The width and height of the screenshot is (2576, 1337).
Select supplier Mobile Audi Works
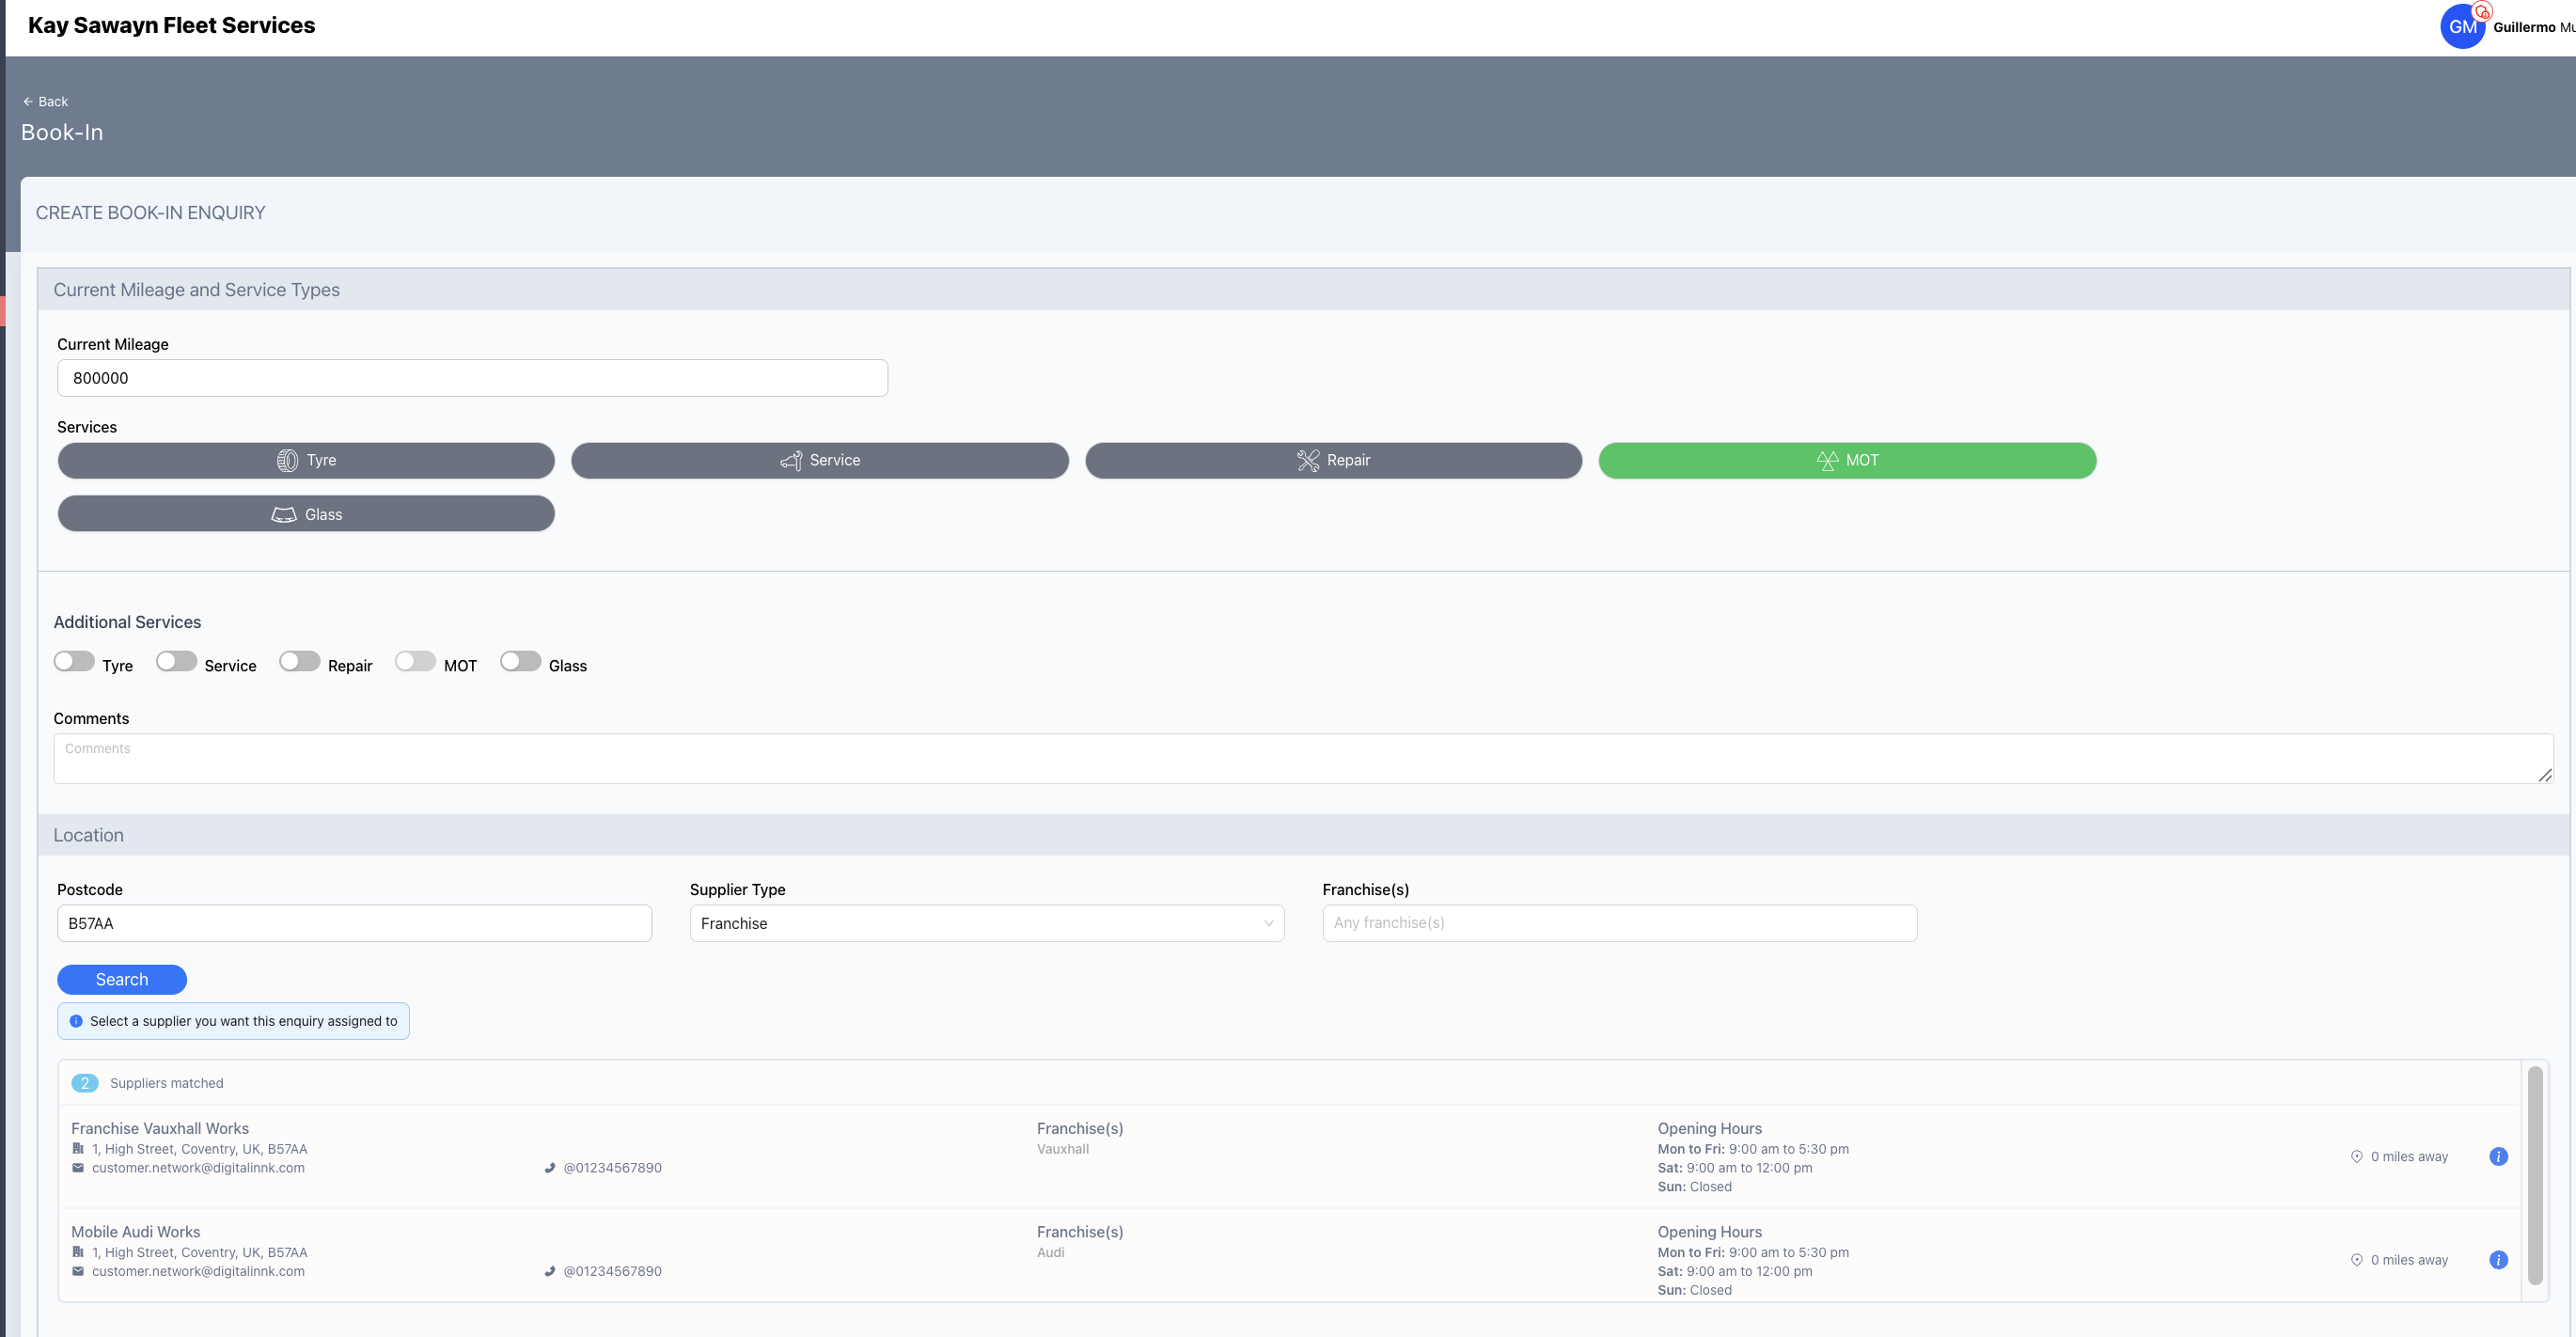click(x=1288, y=1256)
